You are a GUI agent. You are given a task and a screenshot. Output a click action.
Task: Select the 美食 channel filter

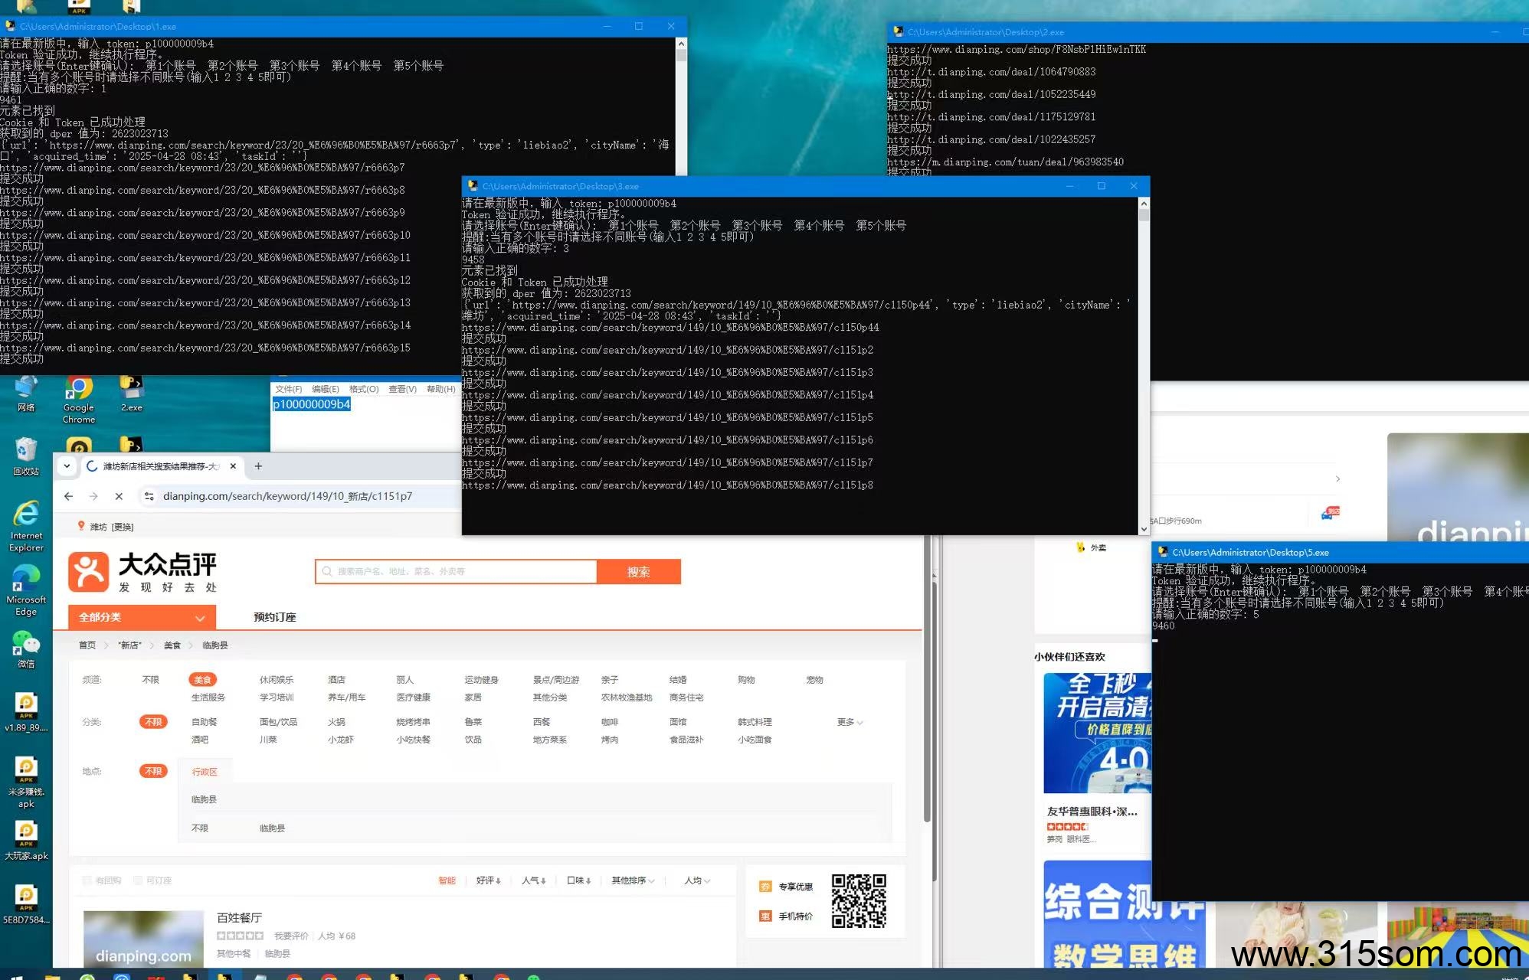pos(202,679)
